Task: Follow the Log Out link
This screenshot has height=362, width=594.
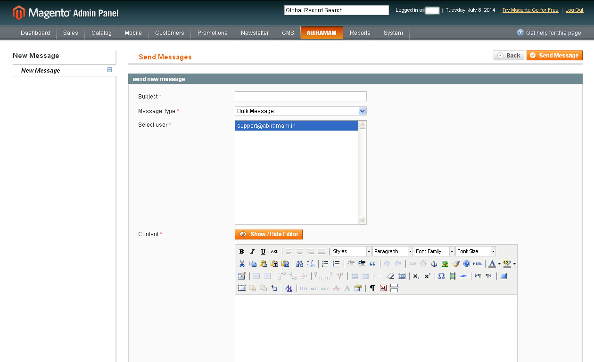Action: [574, 10]
